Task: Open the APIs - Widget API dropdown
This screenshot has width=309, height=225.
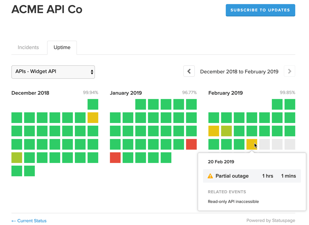Action: tap(53, 72)
